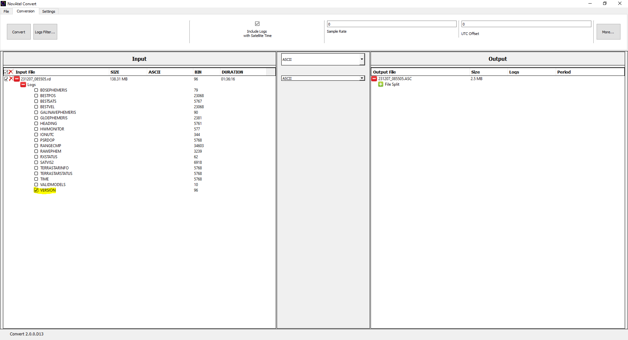The height and width of the screenshot is (340, 628).
Task: Click the 138.31 MB size value
Action: (119, 79)
